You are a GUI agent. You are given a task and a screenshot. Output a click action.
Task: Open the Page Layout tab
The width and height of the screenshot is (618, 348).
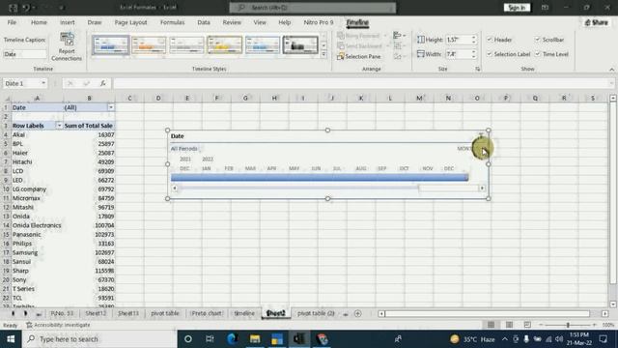(x=130, y=22)
